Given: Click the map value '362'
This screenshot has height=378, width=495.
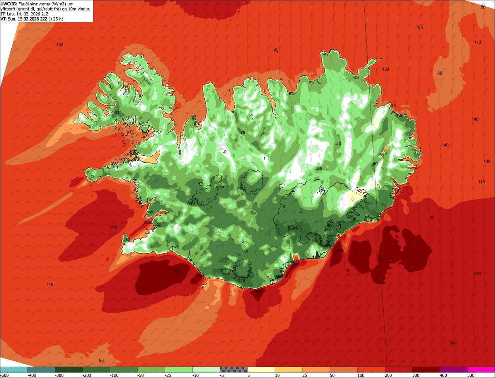Looking at the screenshot, I should coord(177,271).
